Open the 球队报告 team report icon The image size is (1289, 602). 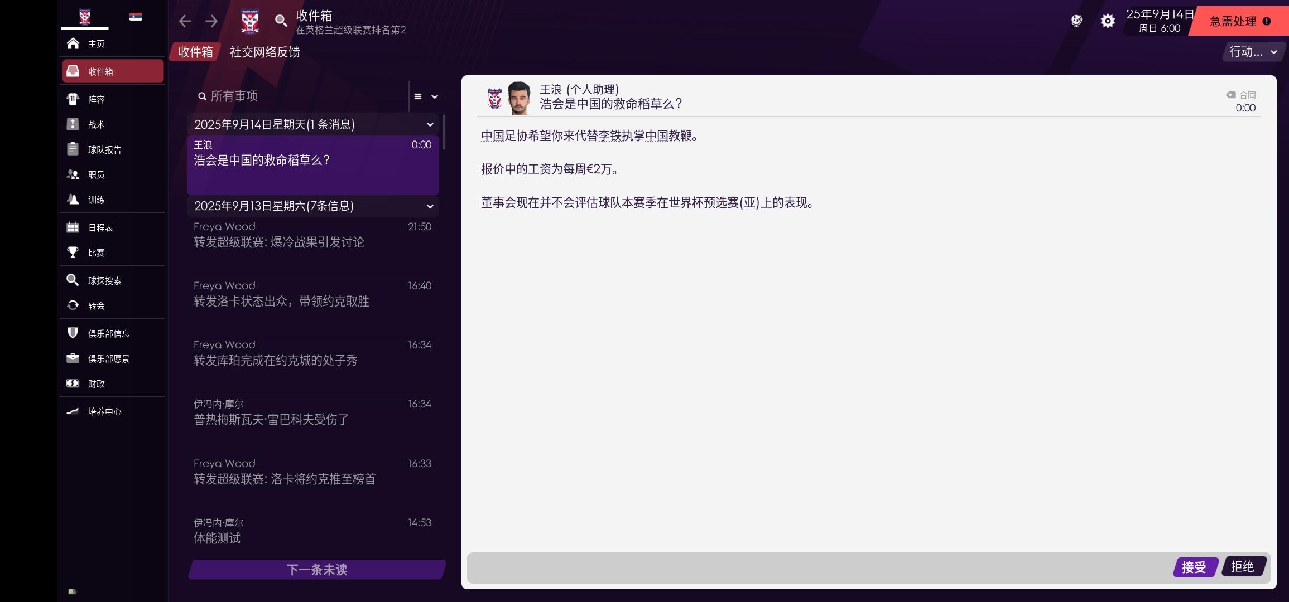tap(73, 149)
